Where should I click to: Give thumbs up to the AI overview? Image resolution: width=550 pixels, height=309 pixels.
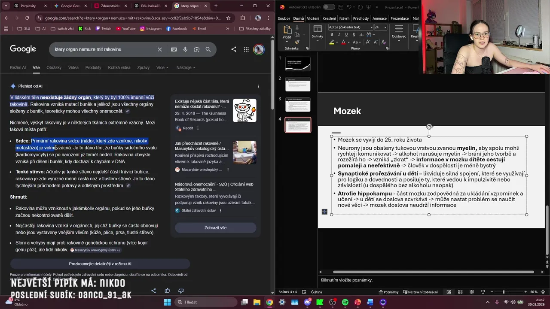pos(167,291)
